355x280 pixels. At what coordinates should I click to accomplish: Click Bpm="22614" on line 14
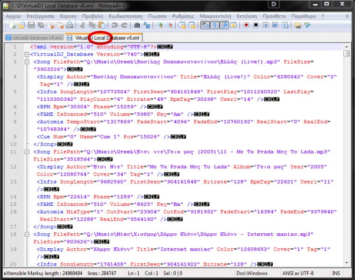tap(71, 197)
